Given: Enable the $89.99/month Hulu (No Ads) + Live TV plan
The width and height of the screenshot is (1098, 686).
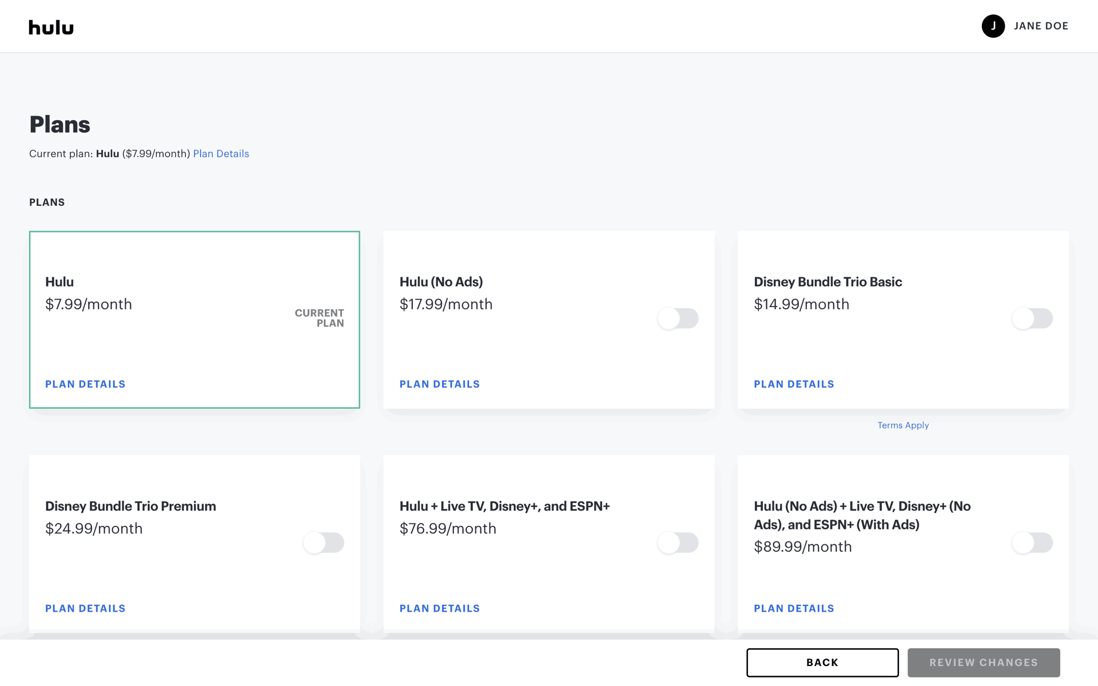Looking at the screenshot, I should coord(1032,543).
